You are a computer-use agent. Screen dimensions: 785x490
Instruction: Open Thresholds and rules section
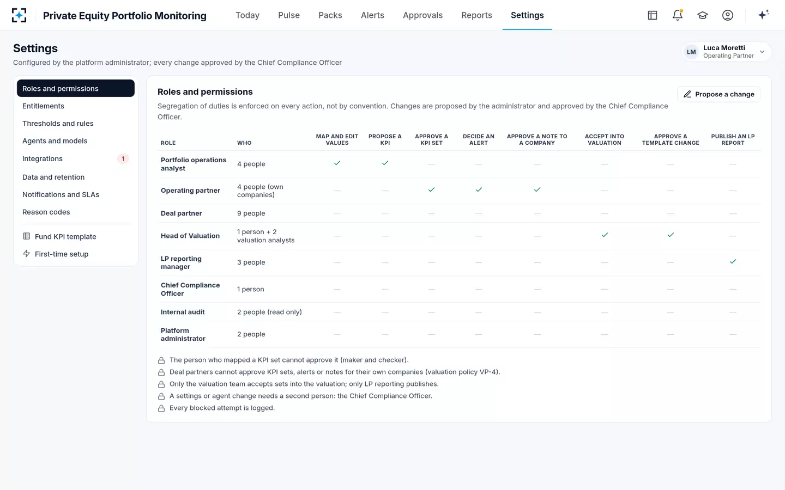pyautogui.click(x=76, y=123)
